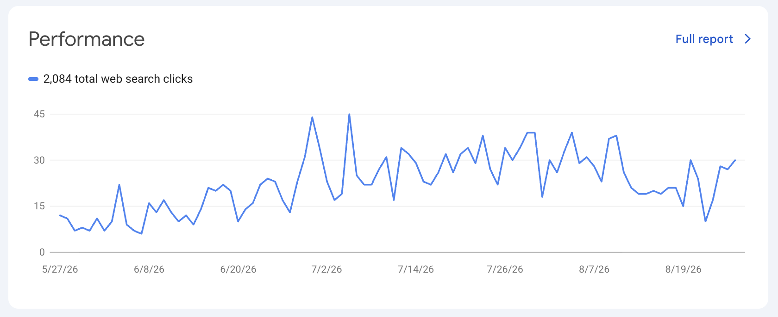Click the 8/19/26 date axis label
This screenshot has width=778, height=317.
point(684,269)
